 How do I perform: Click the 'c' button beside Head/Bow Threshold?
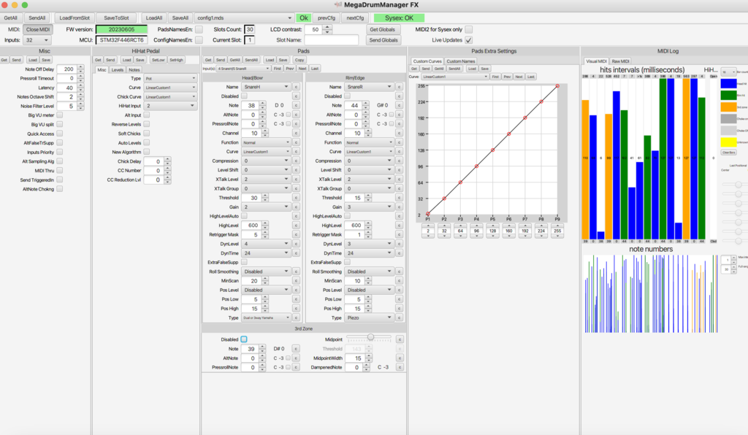point(296,198)
